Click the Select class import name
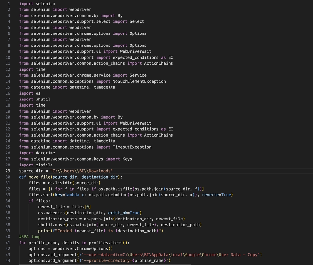The image size is (313, 265). tap(137, 21)
